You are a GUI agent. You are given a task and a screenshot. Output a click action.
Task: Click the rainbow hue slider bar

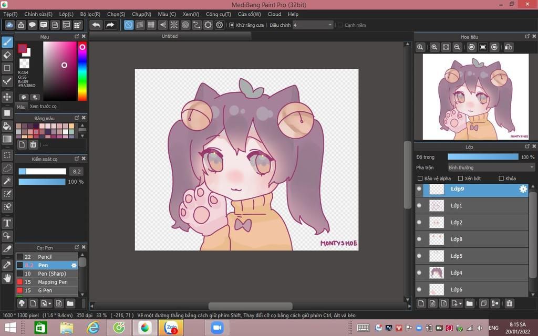coord(82,71)
